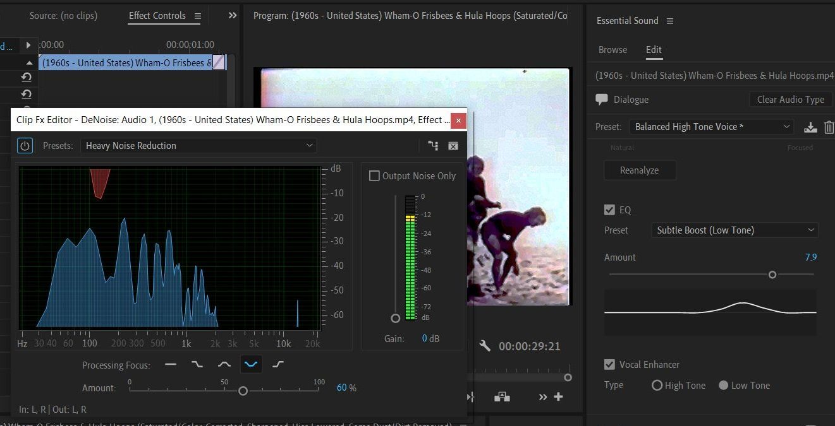Open Program monitor wrench settings
Screen dimensions: 835x426
click(x=485, y=346)
